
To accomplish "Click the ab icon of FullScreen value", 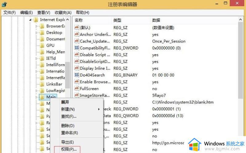I will [77, 88].
